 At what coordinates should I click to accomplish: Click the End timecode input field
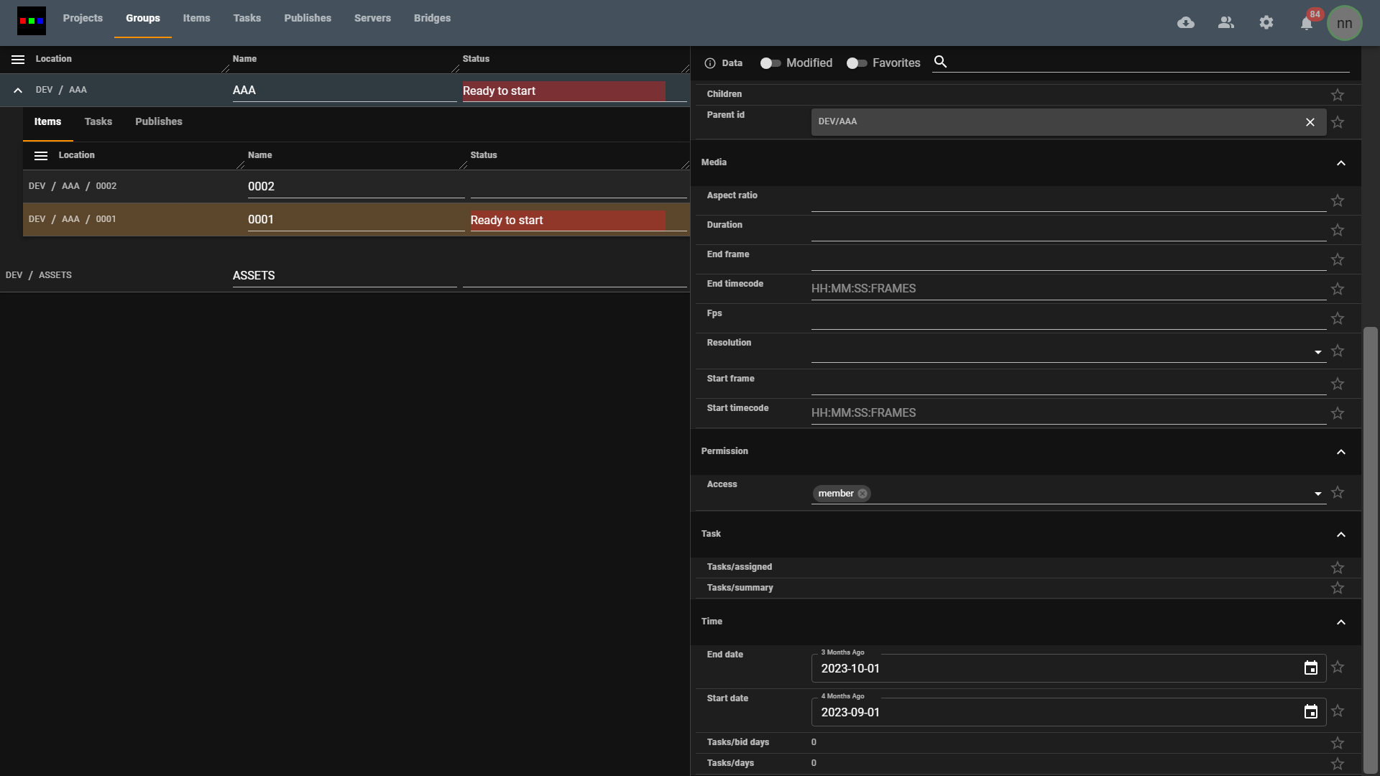(x=1068, y=289)
